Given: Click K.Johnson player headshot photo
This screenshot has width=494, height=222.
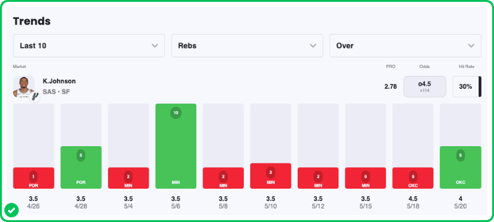Looking at the screenshot, I should 23,86.
